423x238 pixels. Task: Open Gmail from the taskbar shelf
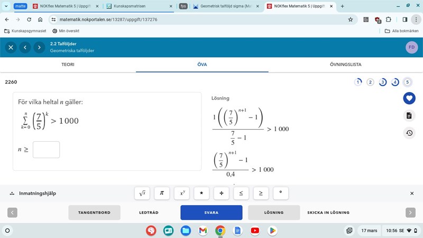[203, 231]
